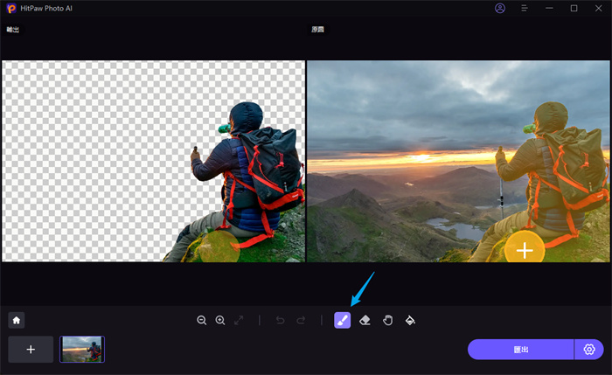Zoom out using the minus magnifier

click(x=202, y=321)
